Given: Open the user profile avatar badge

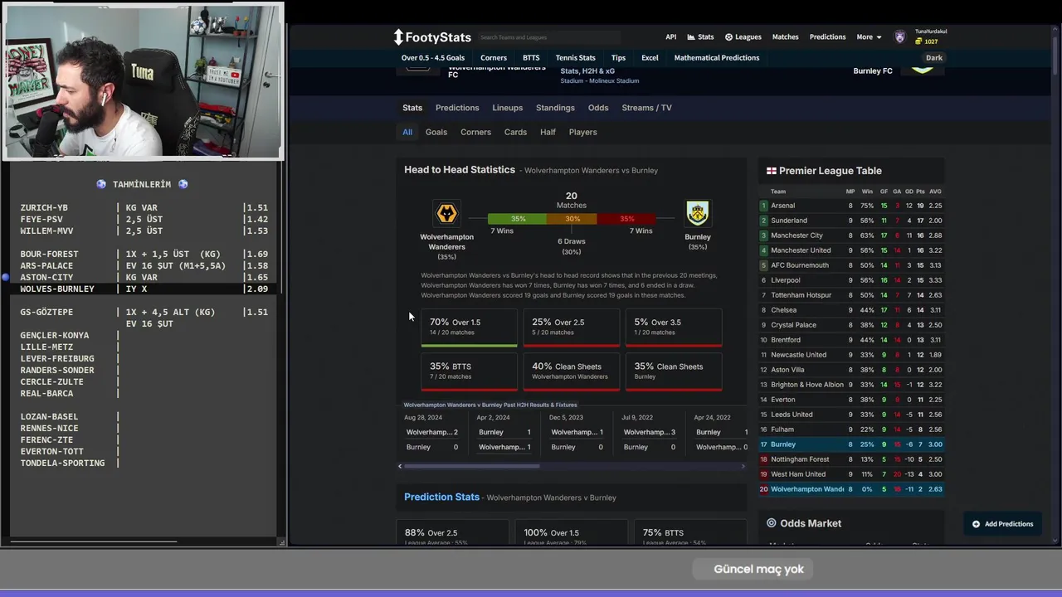Looking at the screenshot, I should [x=900, y=37].
